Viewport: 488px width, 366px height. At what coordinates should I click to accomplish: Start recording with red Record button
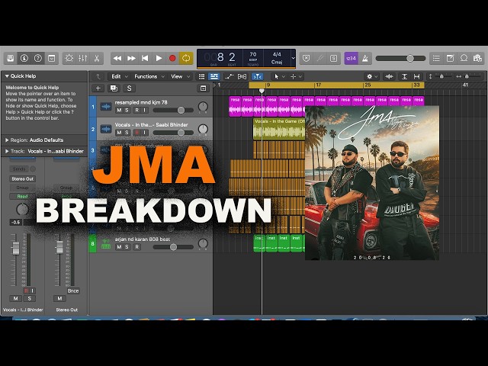click(x=172, y=58)
